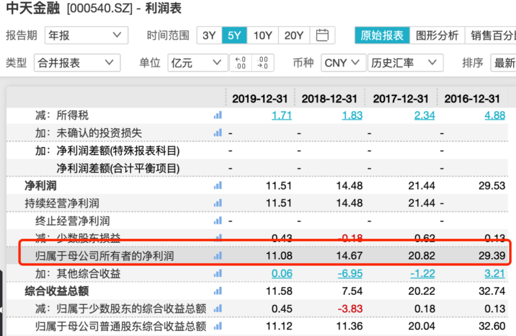Select the 净利润差额(合计平衡项目) row label

tap(118, 169)
